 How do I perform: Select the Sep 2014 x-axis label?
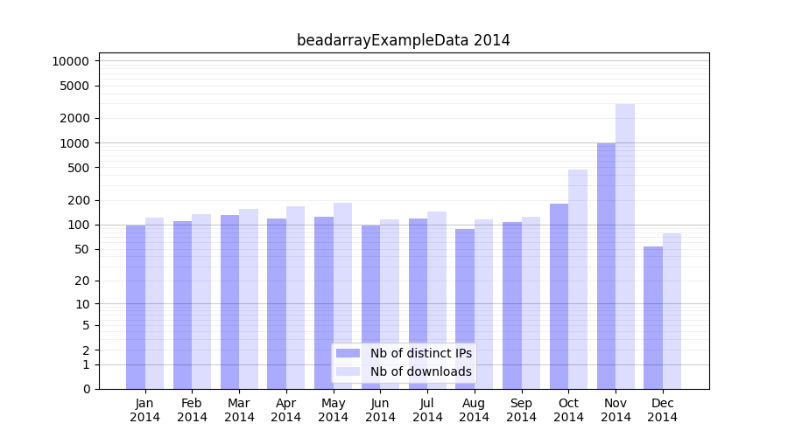pos(521,410)
